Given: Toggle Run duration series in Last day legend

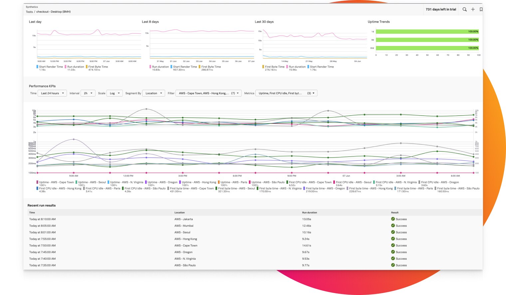Looking at the screenshot, I should pyautogui.click(x=75, y=67).
